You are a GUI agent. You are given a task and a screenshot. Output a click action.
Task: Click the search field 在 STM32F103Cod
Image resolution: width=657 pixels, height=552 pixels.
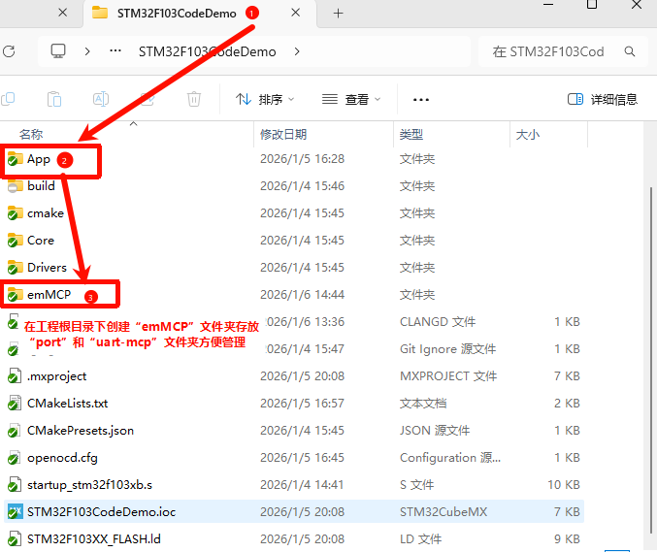[x=553, y=51]
